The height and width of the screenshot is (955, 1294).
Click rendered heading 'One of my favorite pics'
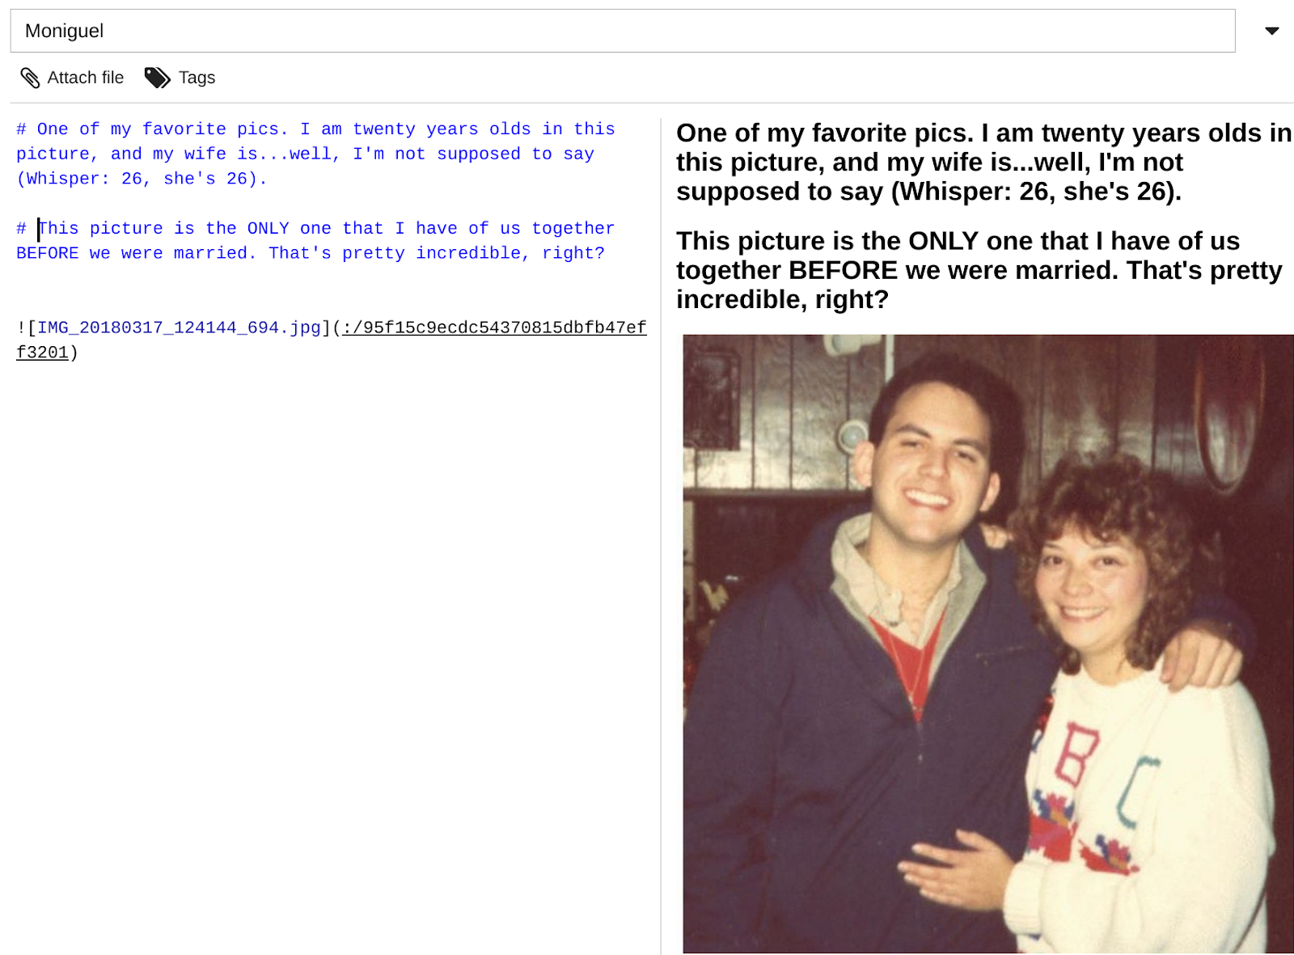(x=983, y=162)
